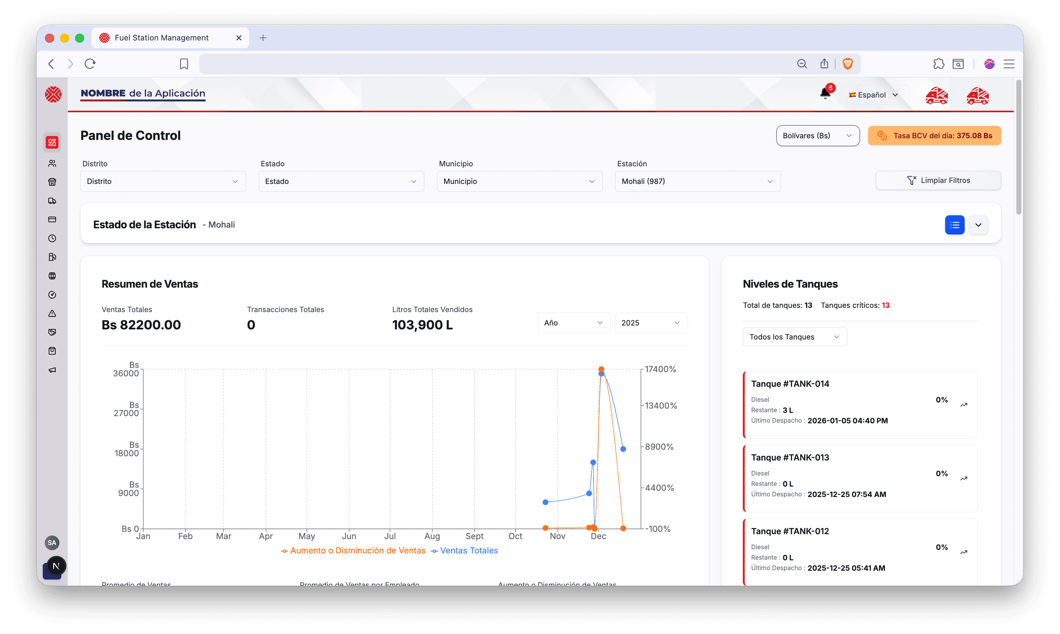Toggle Aumento o Disminución de Ventas legend
The height and width of the screenshot is (634, 1060).
click(353, 551)
